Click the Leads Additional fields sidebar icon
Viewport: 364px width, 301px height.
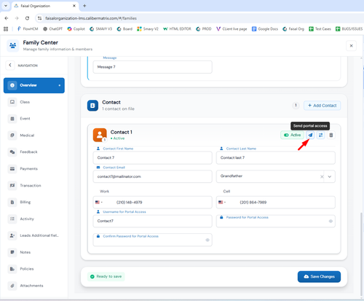[12, 235]
